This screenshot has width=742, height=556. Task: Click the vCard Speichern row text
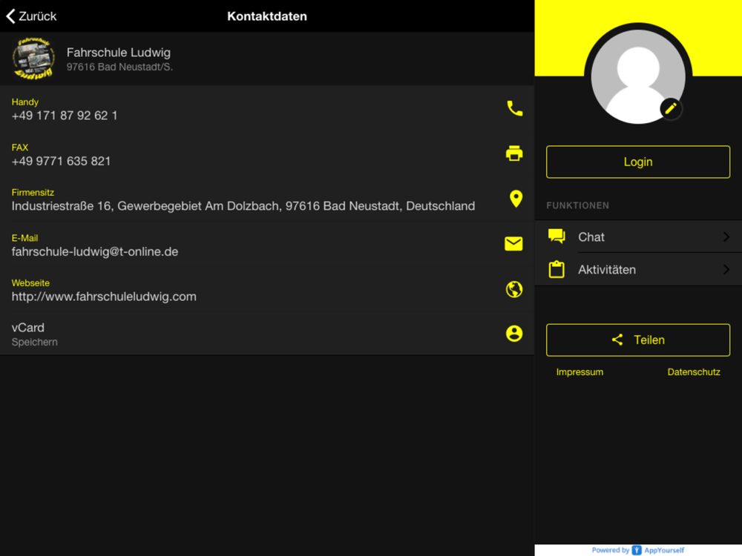coord(35,334)
